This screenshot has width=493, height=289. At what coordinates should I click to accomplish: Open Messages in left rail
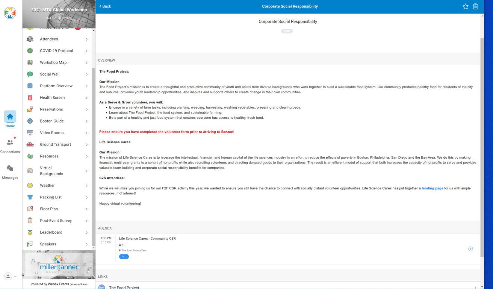10,172
